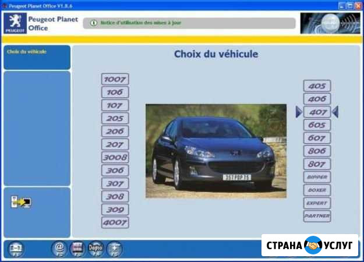Select the Partner van button
364x262 pixels.
pyautogui.click(x=317, y=216)
